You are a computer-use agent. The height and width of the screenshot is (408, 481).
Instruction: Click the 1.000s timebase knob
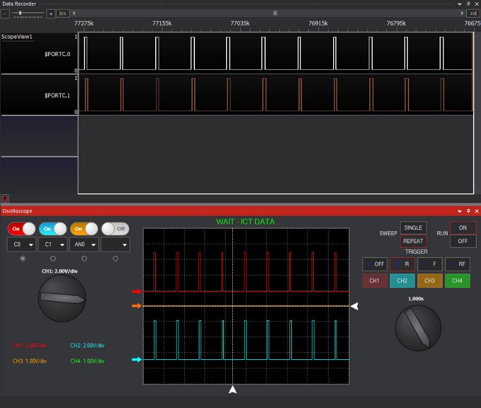(418, 328)
